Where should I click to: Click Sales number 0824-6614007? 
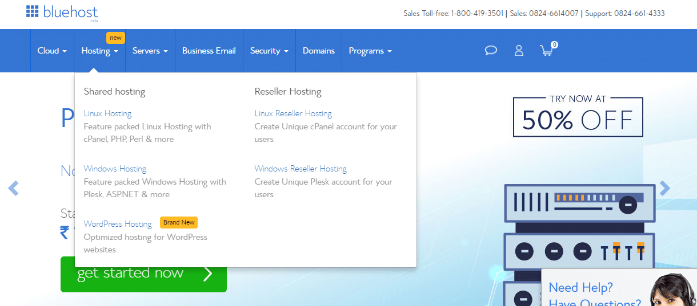(x=553, y=13)
